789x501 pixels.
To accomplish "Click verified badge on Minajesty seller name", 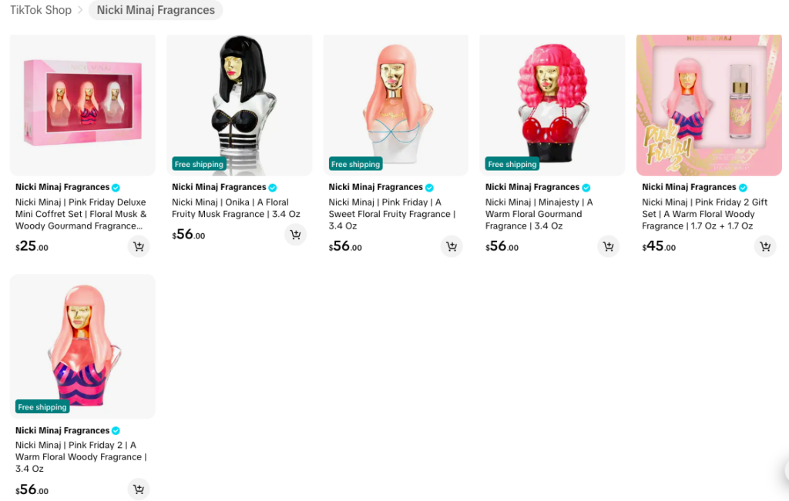I will [586, 188].
